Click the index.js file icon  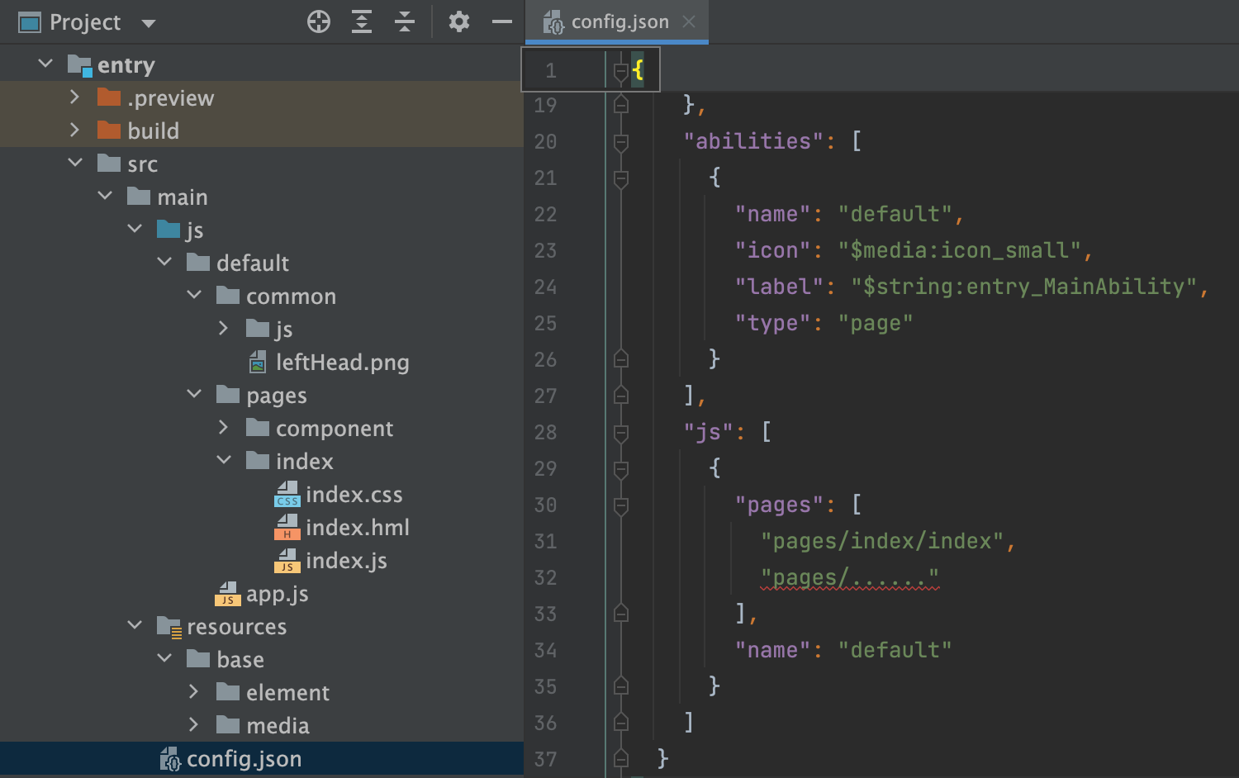[287, 560]
